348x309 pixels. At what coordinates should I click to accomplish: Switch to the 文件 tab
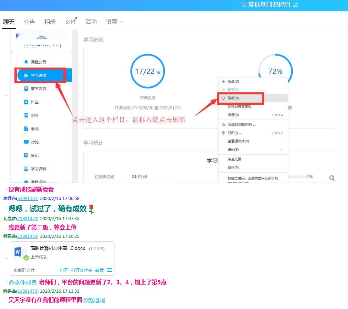coord(70,22)
